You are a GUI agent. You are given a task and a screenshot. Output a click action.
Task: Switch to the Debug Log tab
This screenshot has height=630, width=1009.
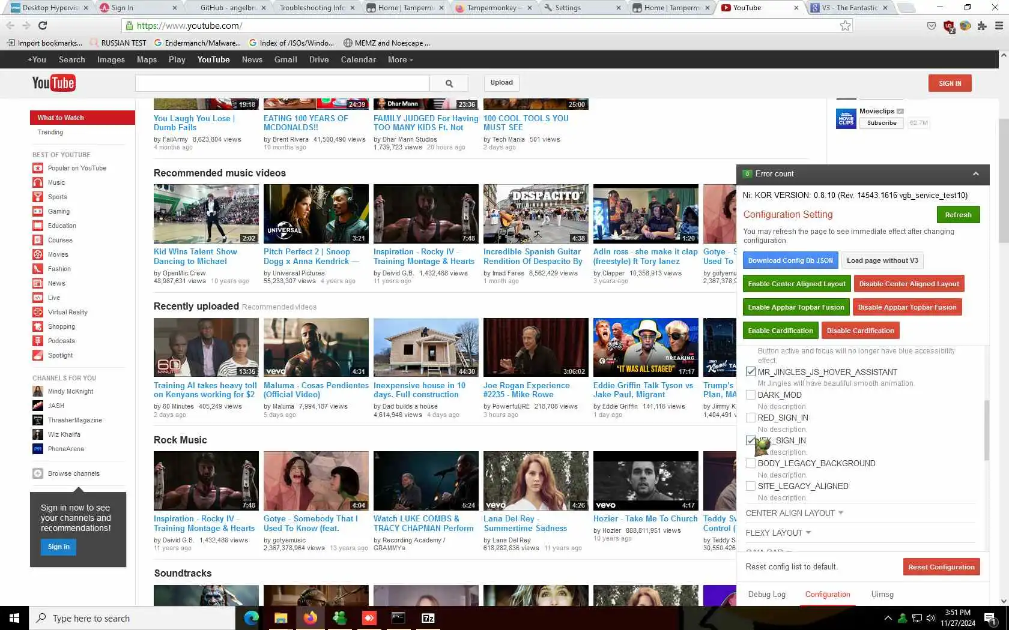[767, 594]
